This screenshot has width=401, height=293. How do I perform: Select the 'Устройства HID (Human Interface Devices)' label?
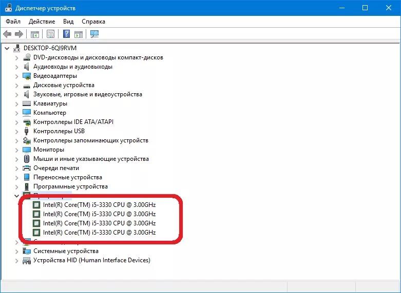[x=92, y=260]
